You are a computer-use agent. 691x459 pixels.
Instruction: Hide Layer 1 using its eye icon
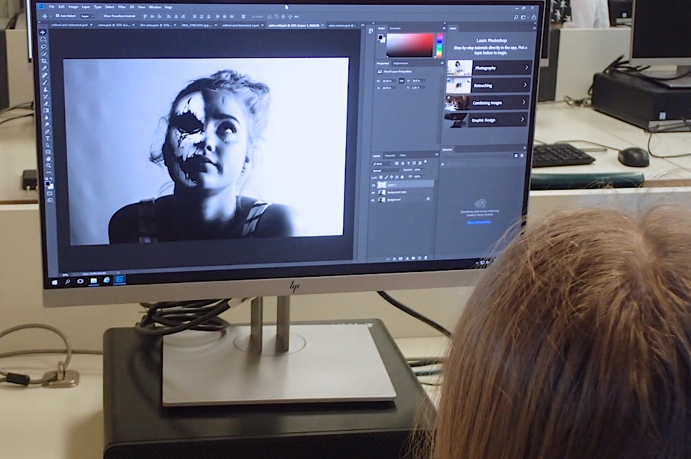pos(374,185)
